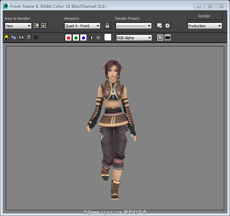The width and height of the screenshot is (230, 216).
Task: Click the Print Image icon
Action: (29, 37)
